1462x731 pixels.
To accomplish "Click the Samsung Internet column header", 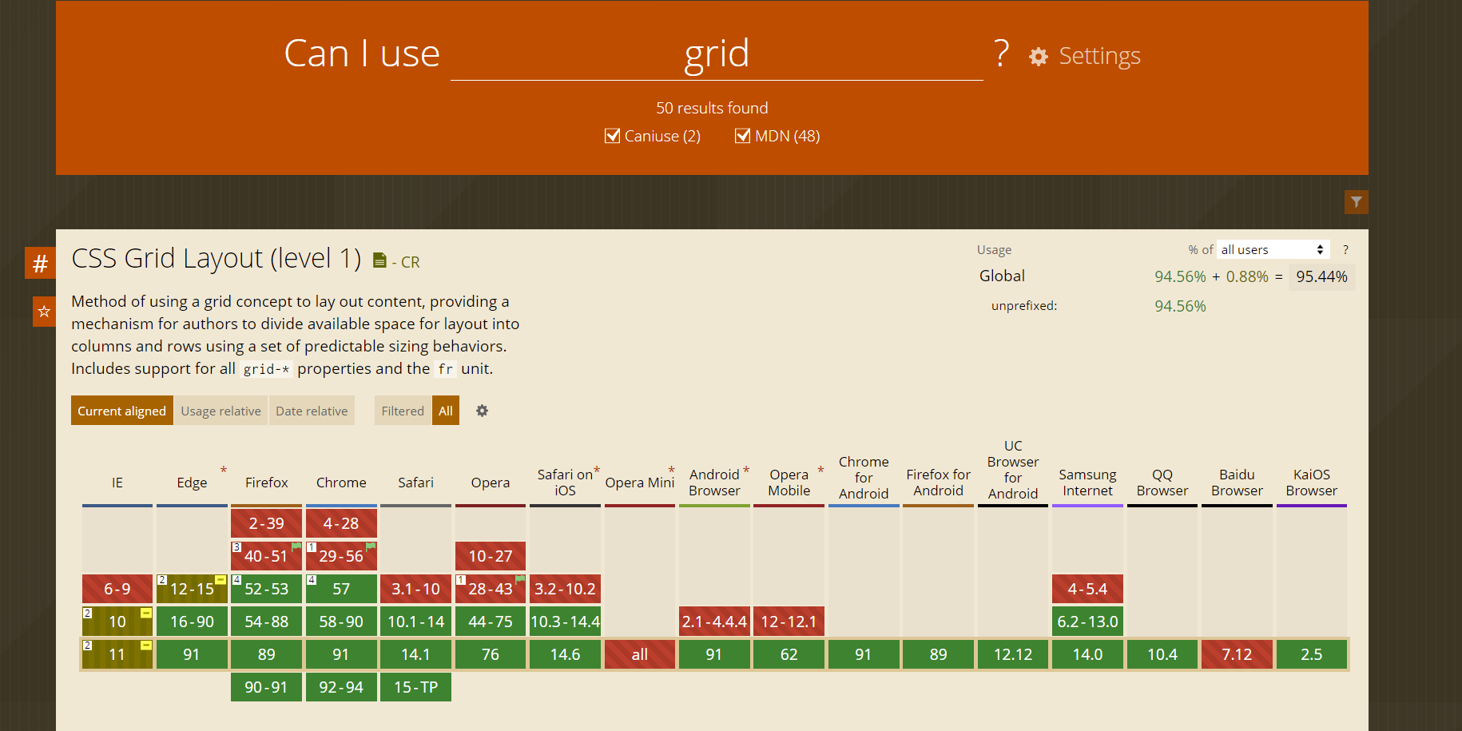I will (x=1087, y=483).
